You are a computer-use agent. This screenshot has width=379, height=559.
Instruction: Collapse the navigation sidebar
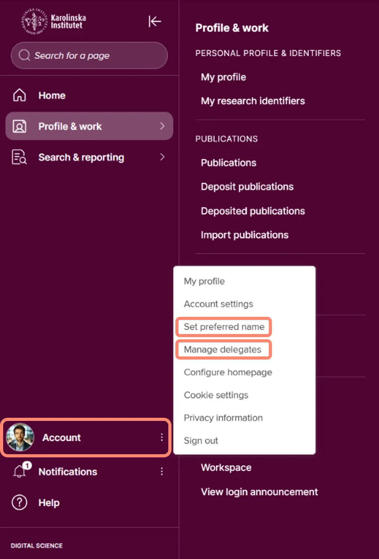(154, 21)
